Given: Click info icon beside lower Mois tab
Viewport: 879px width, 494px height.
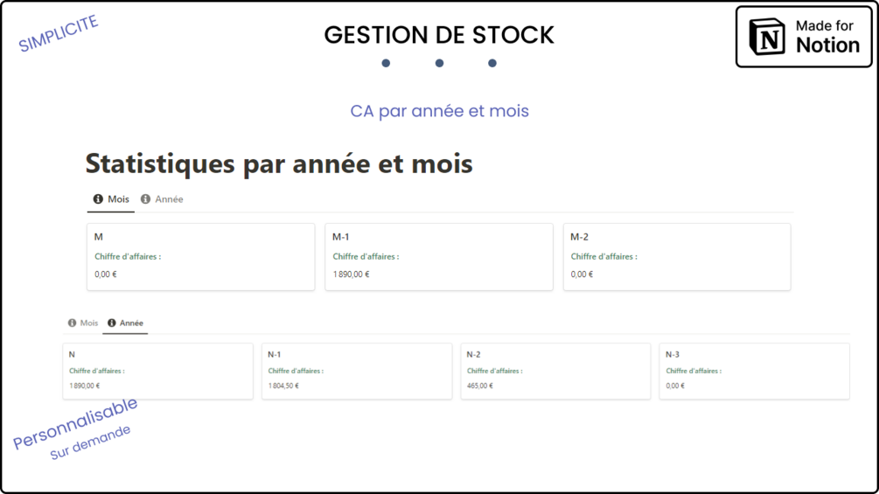Looking at the screenshot, I should click(72, 324).
